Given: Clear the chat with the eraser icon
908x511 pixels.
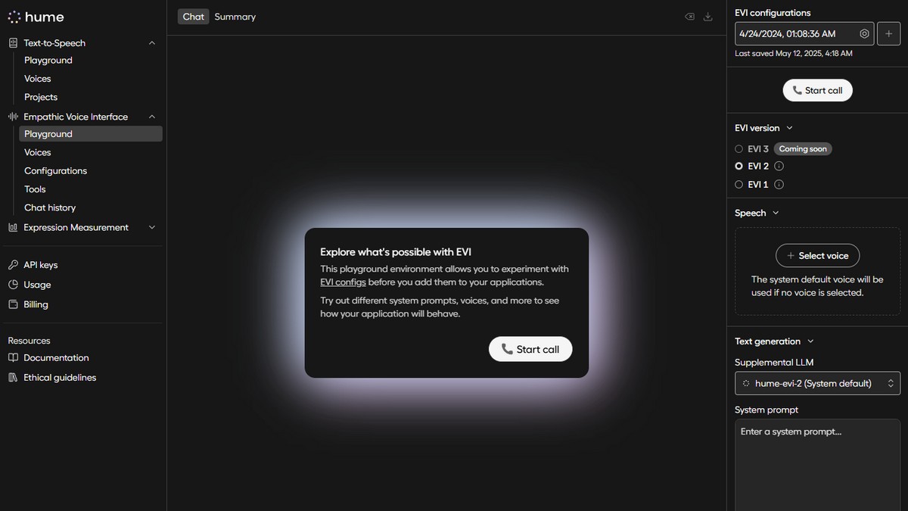Looking at the screenshot, I should [x=689, y=17].
